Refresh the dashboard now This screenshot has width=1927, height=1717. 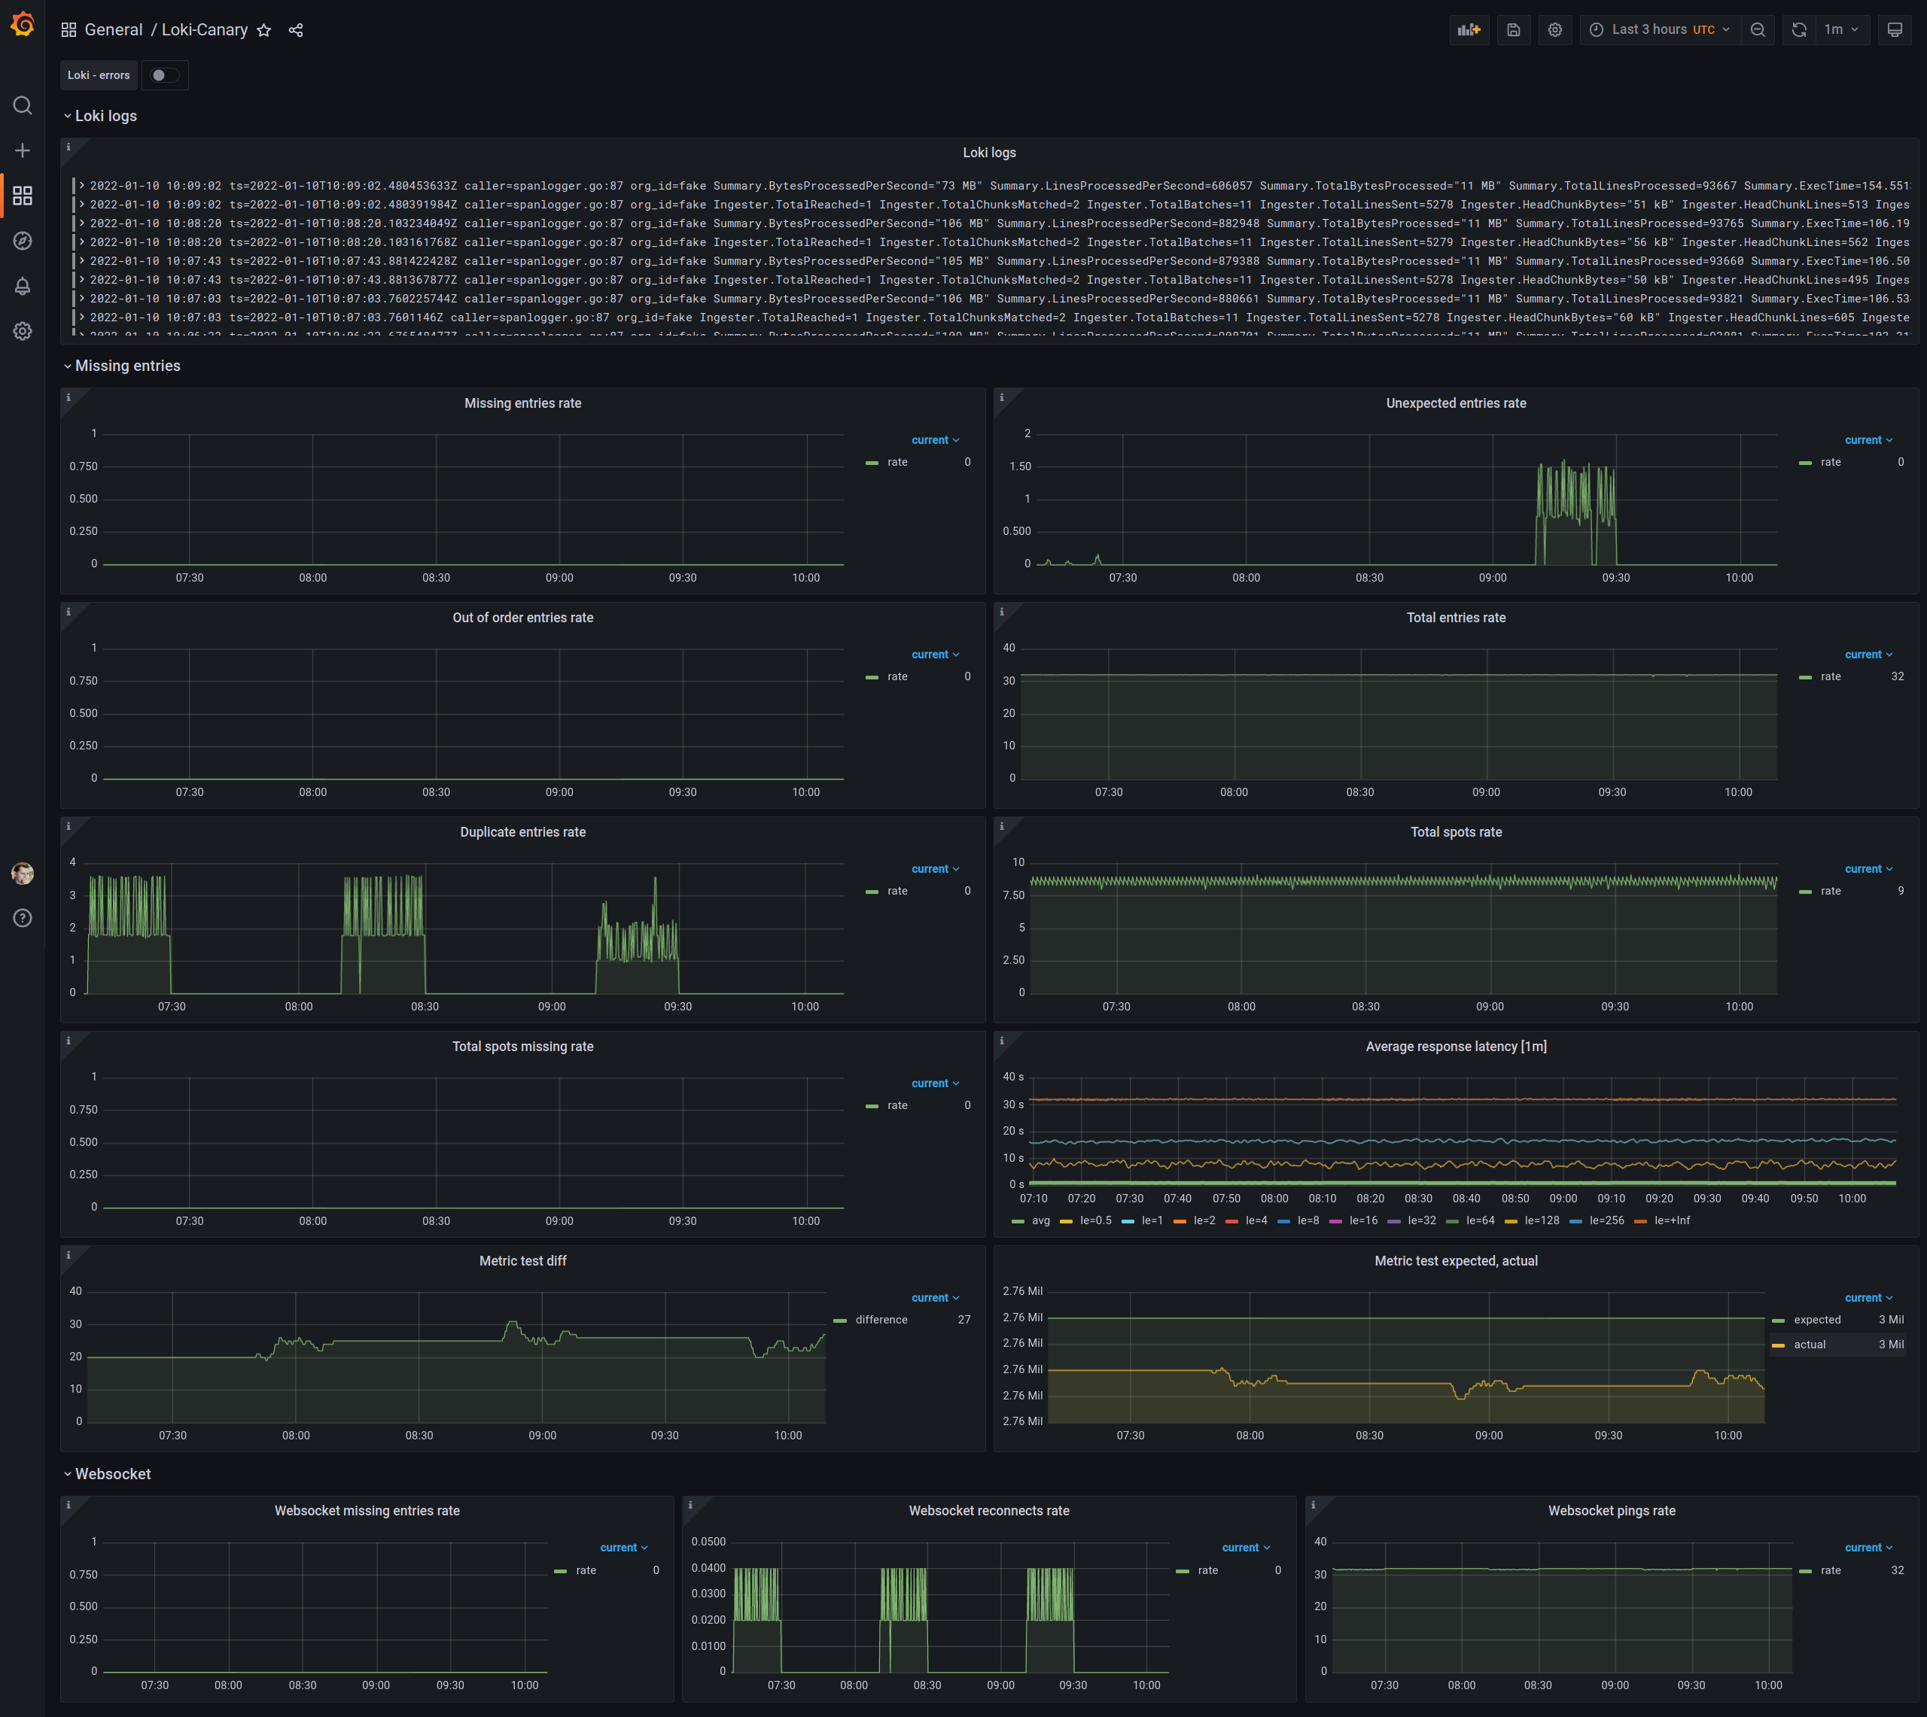[1799, 30]
